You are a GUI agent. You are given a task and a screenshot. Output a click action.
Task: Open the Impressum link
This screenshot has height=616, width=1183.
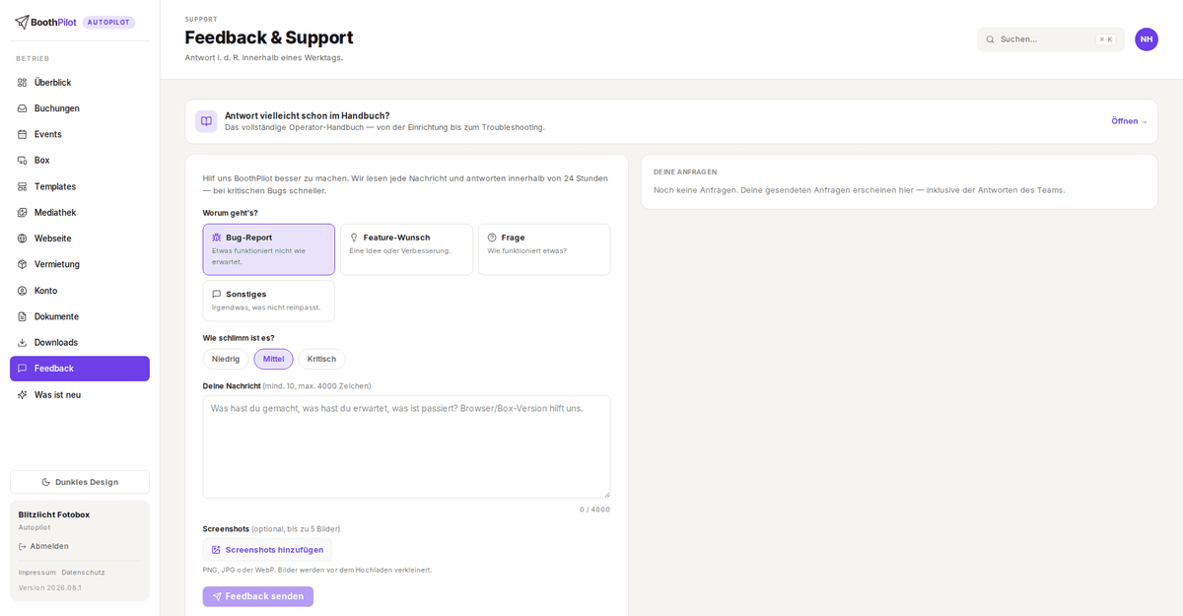pyautogui.click(x=36, y=573)
